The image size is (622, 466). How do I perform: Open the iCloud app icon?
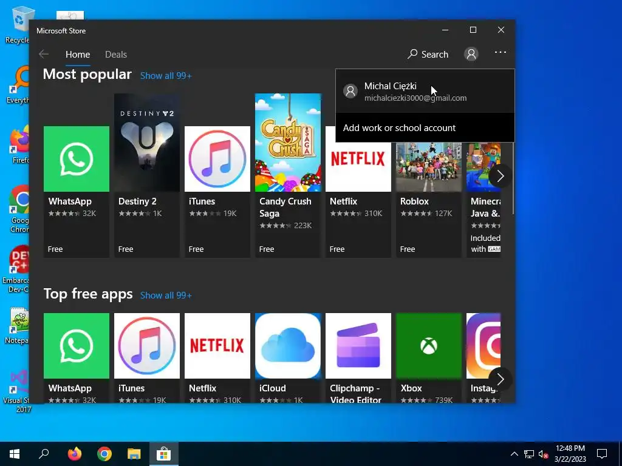(x=287, y=345)
